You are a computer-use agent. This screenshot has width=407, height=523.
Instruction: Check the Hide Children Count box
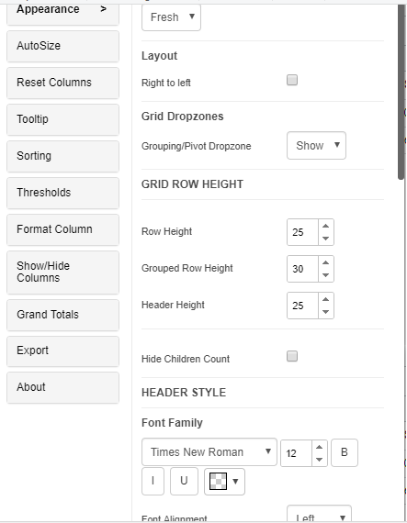(292, 356)
